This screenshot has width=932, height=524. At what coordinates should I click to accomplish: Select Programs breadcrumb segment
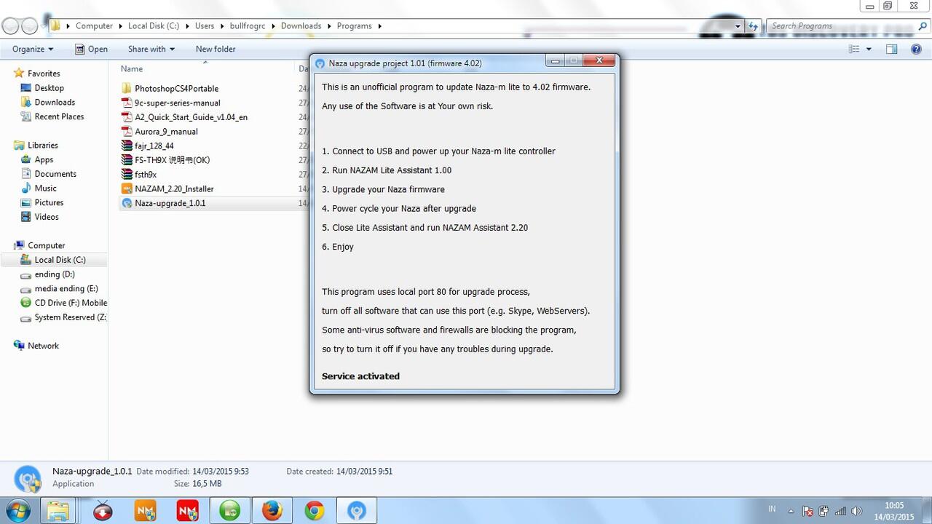tap(354, 25)
